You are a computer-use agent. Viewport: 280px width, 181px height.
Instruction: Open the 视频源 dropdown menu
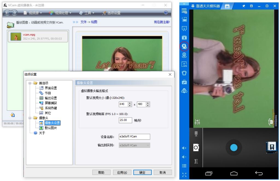coord(33,13)
